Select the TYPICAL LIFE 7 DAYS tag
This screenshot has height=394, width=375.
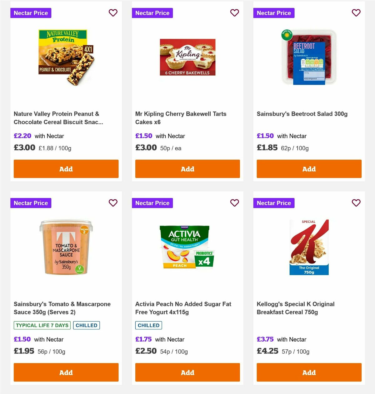pos(42,325)
